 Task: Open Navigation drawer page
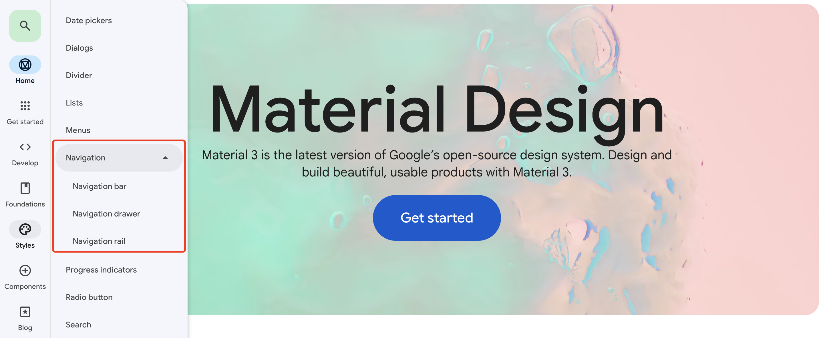click(x=106, y=214)
